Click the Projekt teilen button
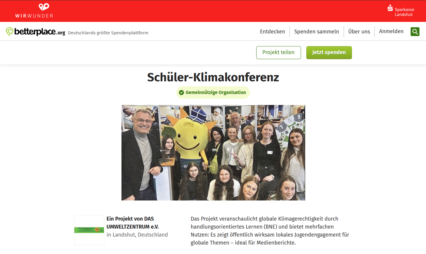 tap(278, 53)
